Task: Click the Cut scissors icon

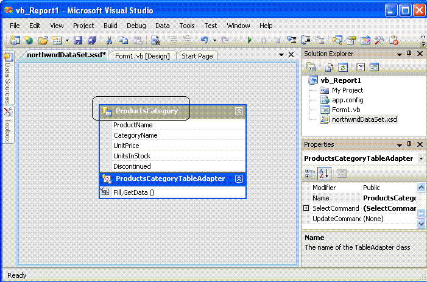Action: [109, 40]
